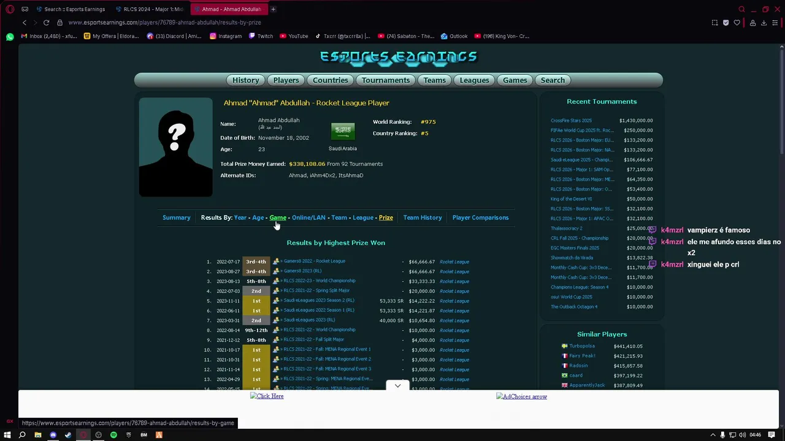Open the History navigation menu
Viewport: 785px width, 441px height.
click(x=245, y=80)
